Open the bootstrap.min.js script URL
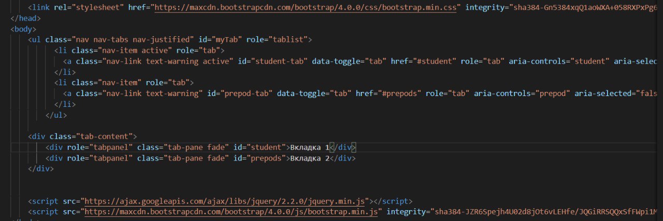Screen dimensions: 663x221 (x=231, y=212)
